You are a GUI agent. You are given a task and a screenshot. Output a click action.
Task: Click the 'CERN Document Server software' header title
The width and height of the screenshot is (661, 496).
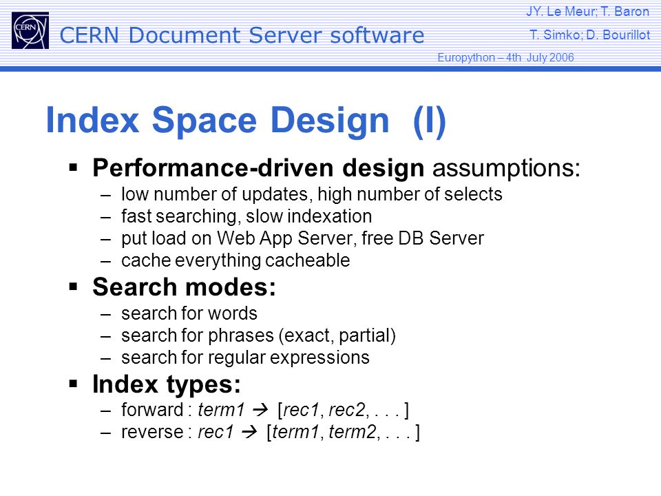(242, 35)
